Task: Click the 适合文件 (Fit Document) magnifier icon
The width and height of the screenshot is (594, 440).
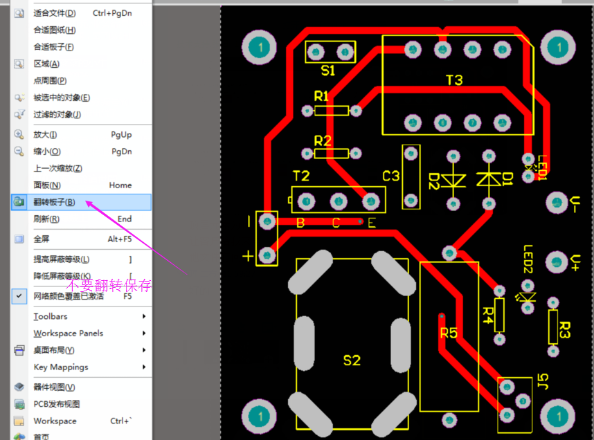Action: point(19,13)
